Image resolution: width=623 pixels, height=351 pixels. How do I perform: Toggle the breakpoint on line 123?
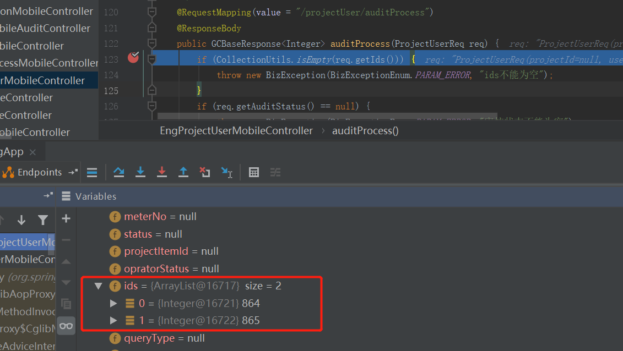click(133, 58)
